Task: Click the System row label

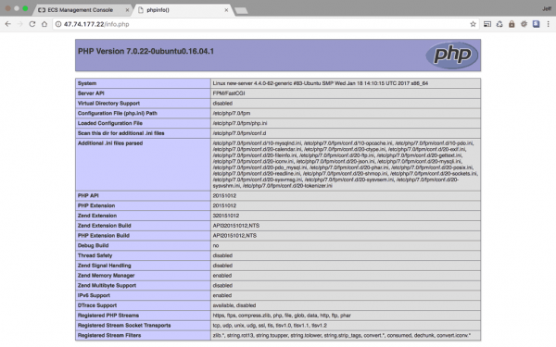Action: point(87,83)
